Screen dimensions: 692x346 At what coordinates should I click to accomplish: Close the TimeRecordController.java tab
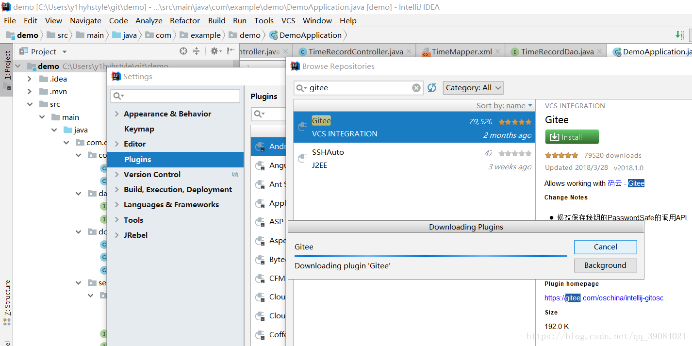(409, 51)
